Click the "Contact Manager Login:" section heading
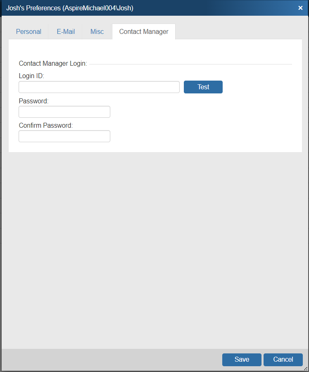The image size is (309, 372). 53,64
